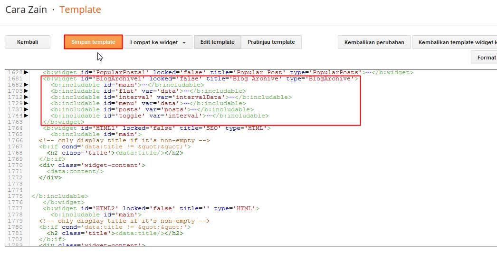
Task: Click the Cara Zain blog name
Action: click(x=26, y=10)
